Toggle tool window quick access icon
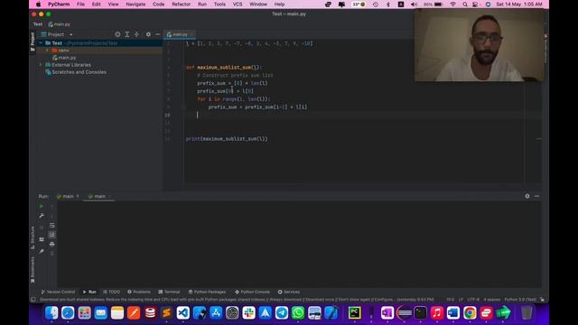Screen dimensions: 578x325 tap(33, 300)
